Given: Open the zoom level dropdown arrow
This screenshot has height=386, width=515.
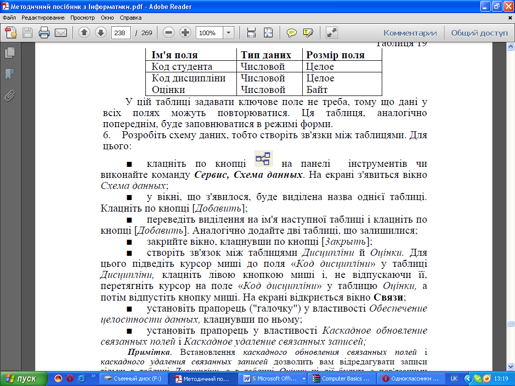Looking at the screenshot, I should click(229, 33).
